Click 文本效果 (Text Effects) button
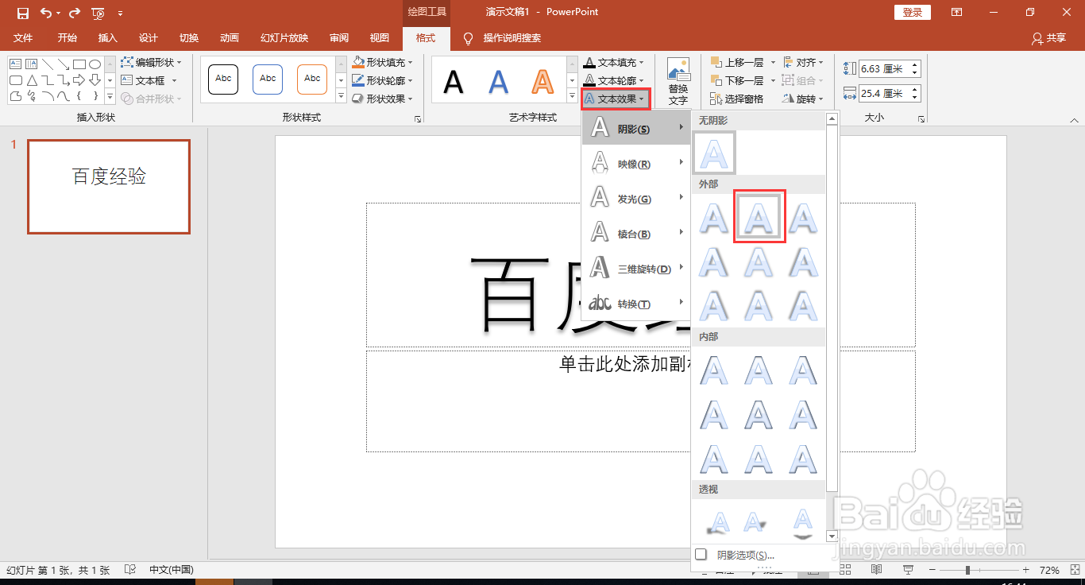The height and width of the screenshot is (585, 1085). pyautogui.click(x=616, y=99)
